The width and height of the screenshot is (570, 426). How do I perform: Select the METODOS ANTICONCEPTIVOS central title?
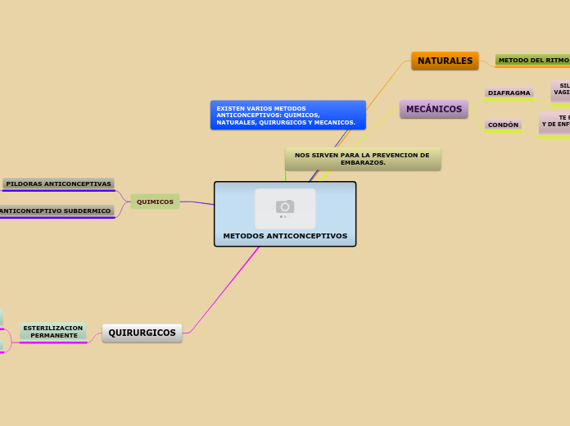pos(285,236)
